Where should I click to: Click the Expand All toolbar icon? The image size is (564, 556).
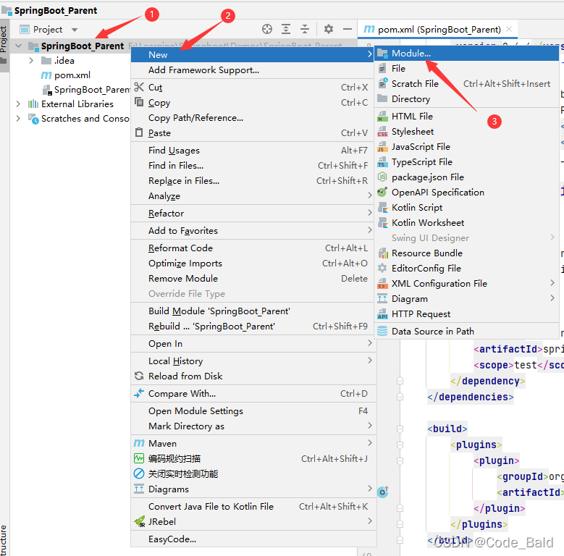pyautogui.click(x=286, y=29)
